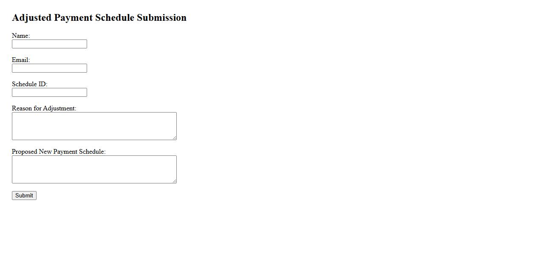Click the Name text input field

[x=49, y=44]
